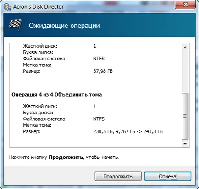Screen dimensions: 199x189
Task: Click 'Размер:' label under Операция 4
Action: tap(32, 131)
